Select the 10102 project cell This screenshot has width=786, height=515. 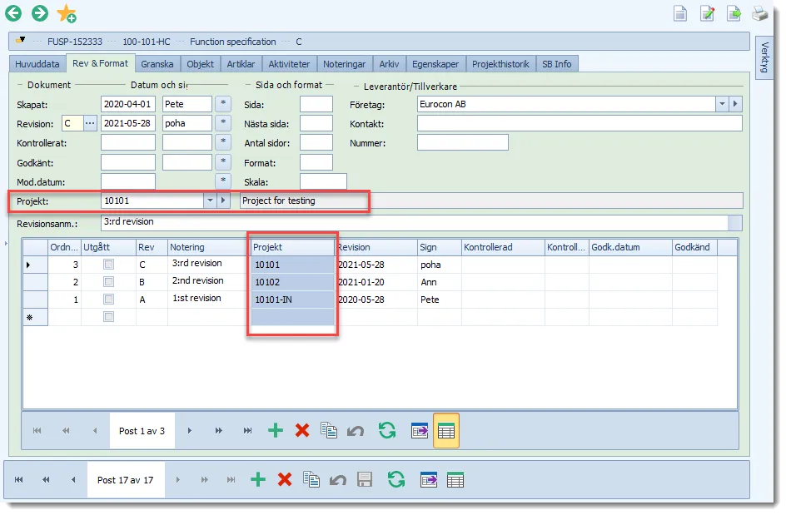point(293,282)
